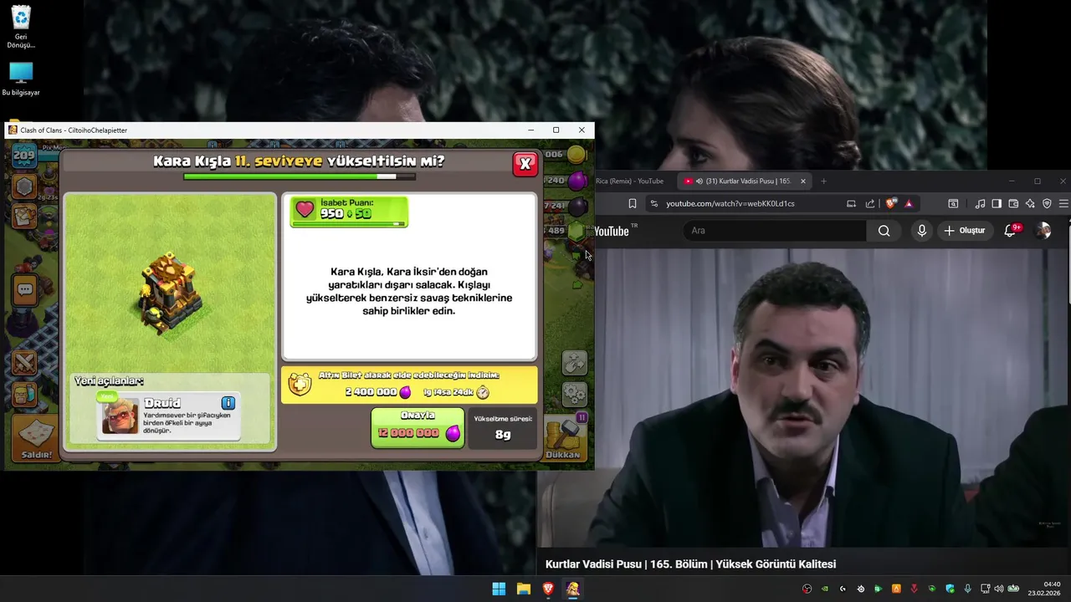
Task: Open the Saldır! attack map button
Action: click(36, 438)
